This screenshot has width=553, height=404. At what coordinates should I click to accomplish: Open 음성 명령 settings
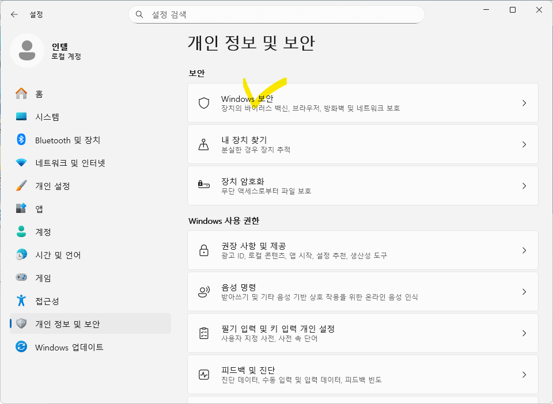(x=362, y=292)
